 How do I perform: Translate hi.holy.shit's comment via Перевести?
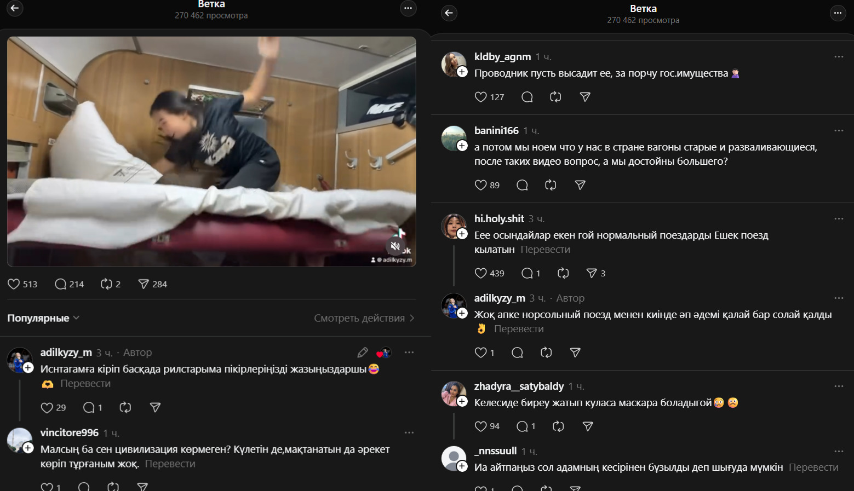click(545, 250)
